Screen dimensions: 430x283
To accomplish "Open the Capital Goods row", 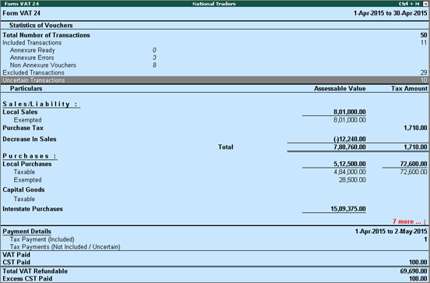I will click(x=215, y=189).
